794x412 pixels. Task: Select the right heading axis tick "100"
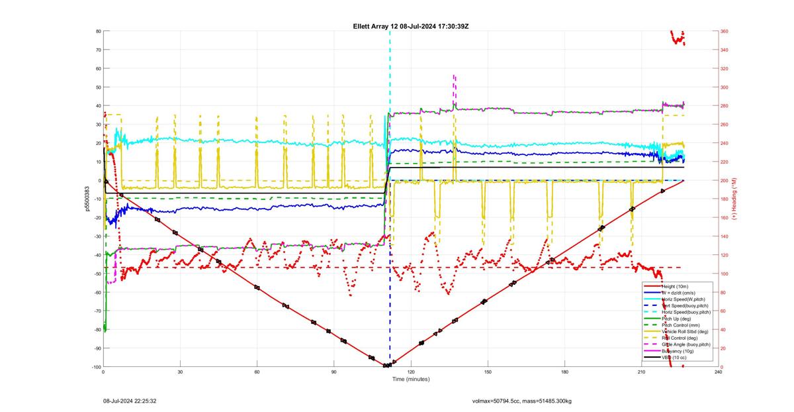(x=725, y=274)
